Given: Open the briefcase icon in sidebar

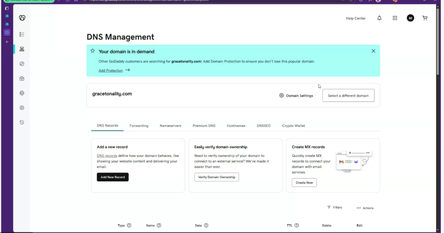Looking at the screenshot, I should coord(22,79).
